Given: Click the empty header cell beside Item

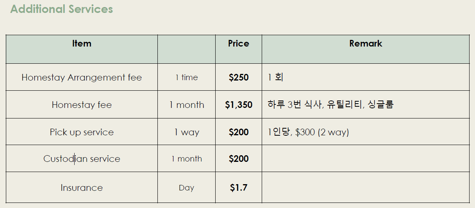Looking at the screenshot, I should (186, 49).
